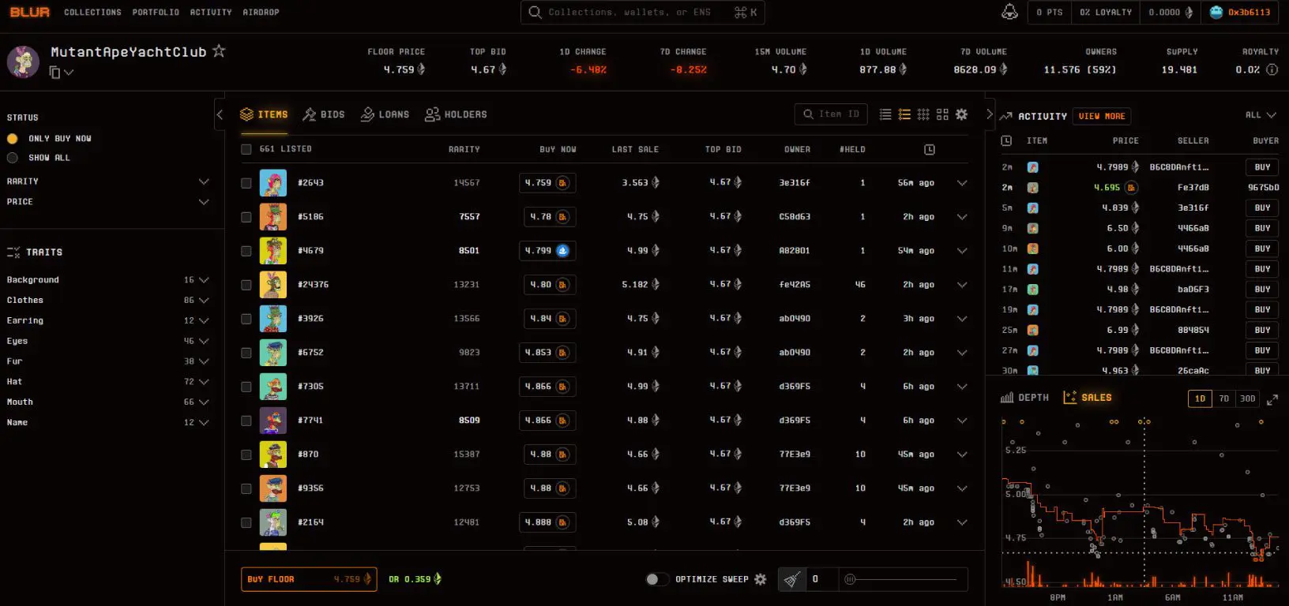Viewport: 1289px width, 606px height.
Task: Switch to large grid view icon
Action: click(942, 114)
